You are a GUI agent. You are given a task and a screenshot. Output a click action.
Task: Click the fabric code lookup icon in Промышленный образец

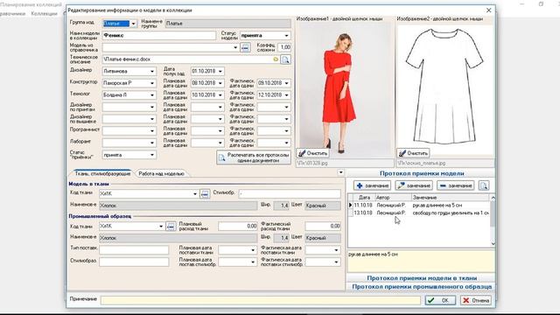(x=171, y=226)
